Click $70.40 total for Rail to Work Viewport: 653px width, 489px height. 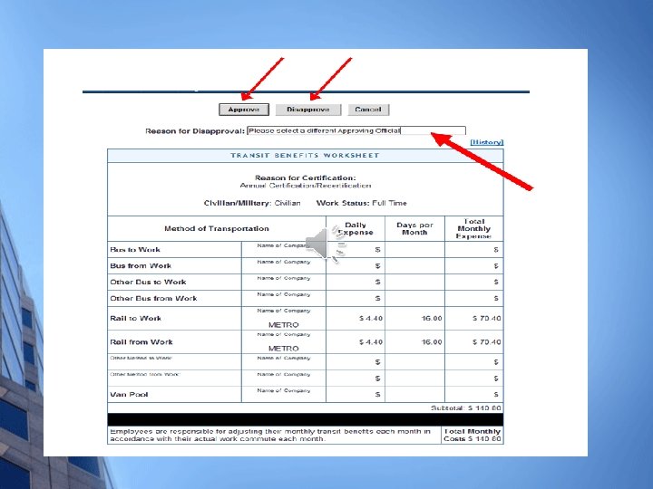point(486,318)
